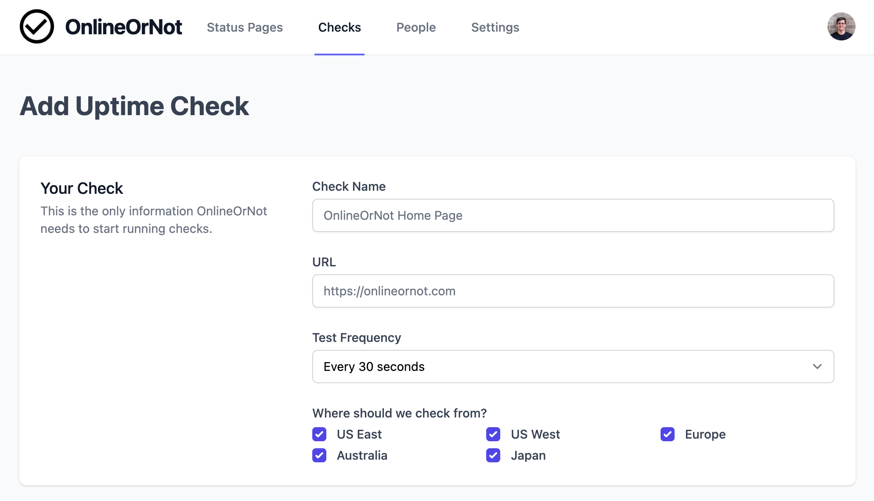Viewport: 874px width, 501px height.
Task: Change the Every 30 seconds selection
Action: coord(572,367)
